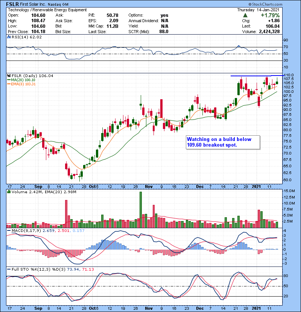Click the blue resistance line near 110.0
This screenshot has width=301, height=312.
click(x=257, y=76)
